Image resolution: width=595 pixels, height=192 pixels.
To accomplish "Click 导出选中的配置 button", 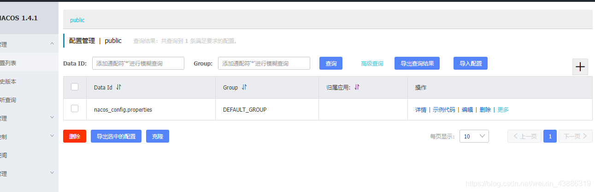I will point(116,136).
